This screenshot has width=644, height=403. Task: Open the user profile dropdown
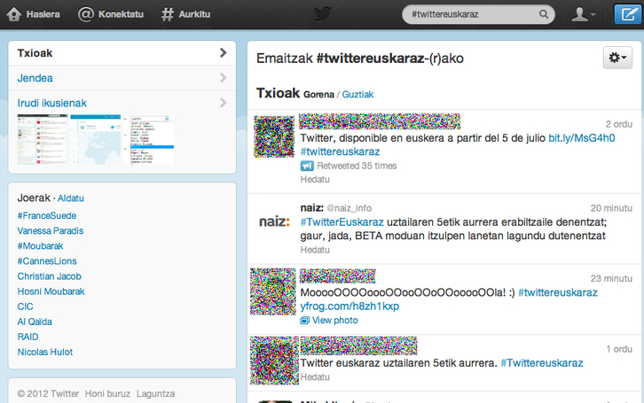click(x=584, y=14)
